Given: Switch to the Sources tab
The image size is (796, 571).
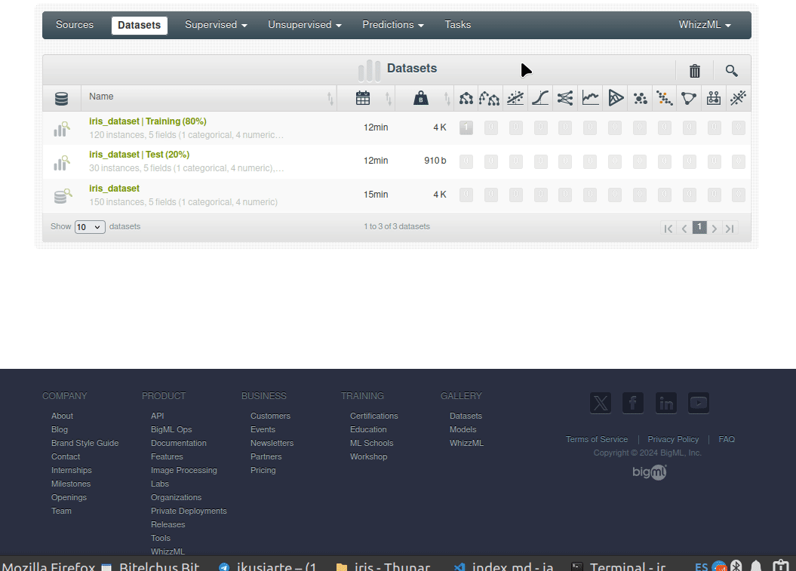Looking at the screenshot, I should 75,25.
